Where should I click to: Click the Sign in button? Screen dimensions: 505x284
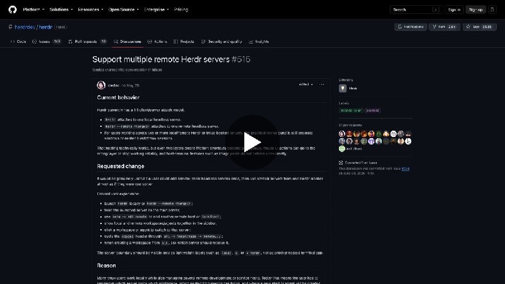point(454,9)
